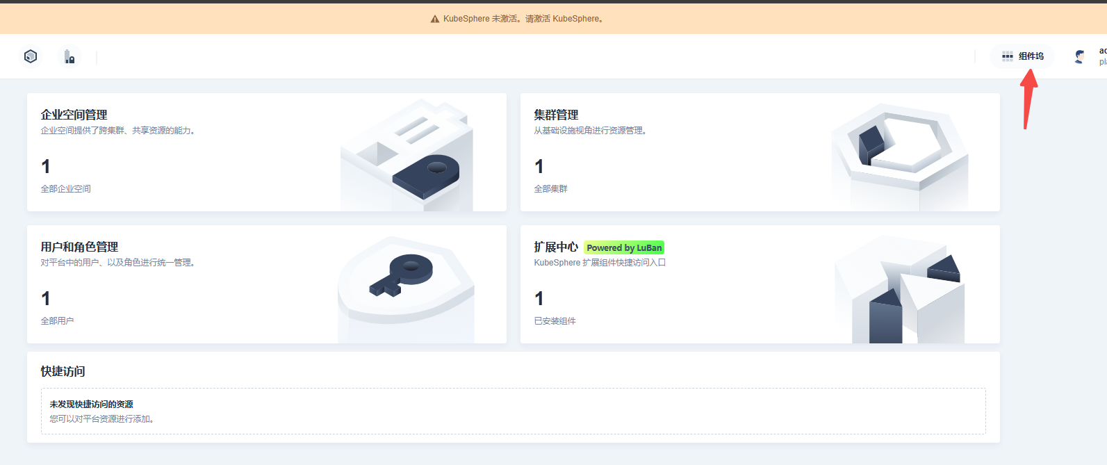Click the KubeSphere hexagon logo icon
Screen dimensions: 1107x465
pos(31,56)
